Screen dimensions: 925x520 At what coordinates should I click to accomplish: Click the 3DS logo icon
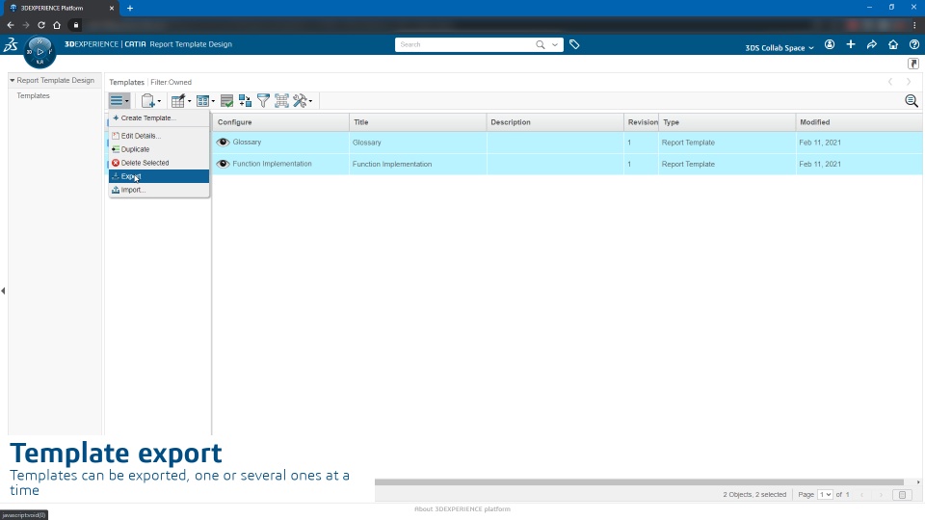[11, 44]
